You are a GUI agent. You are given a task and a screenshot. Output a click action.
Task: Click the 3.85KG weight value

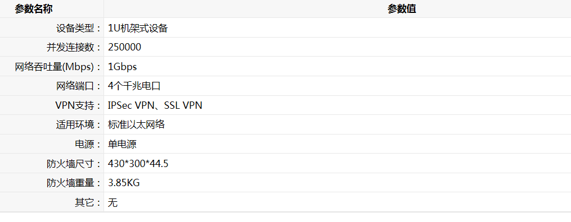(x=124, y=183)
